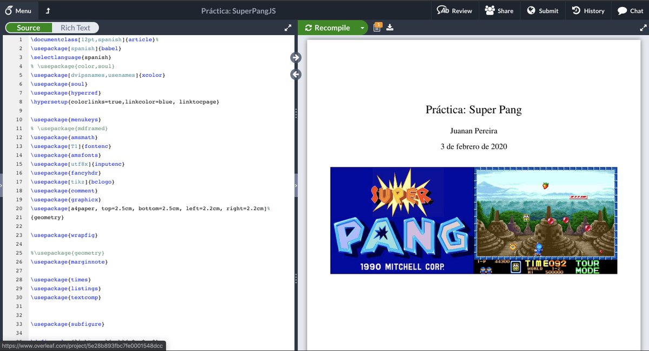The image size is (649, 351).
Task: Click the date 3 de febrero de 2020
Action: pos(474,146)
